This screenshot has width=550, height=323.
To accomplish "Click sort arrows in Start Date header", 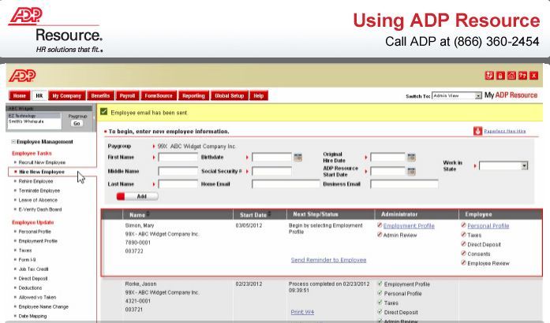I will click(269, 213).
